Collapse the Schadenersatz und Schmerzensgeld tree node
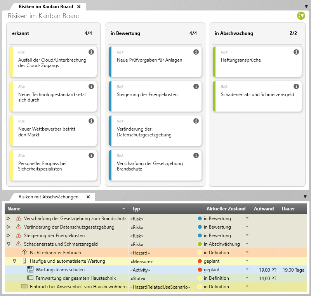 (9, 244)
